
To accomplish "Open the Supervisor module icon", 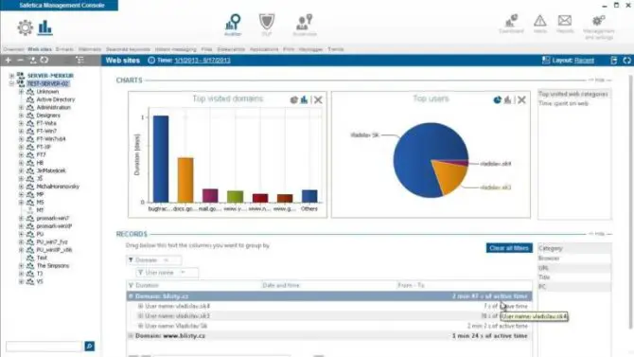I will click(x=305, y=25).
